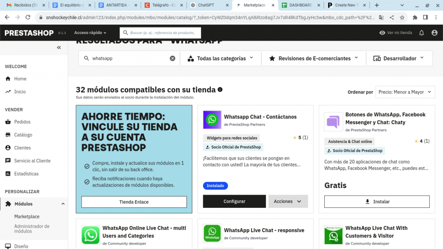Open the employee profile avatar icon

pos(435,33)
